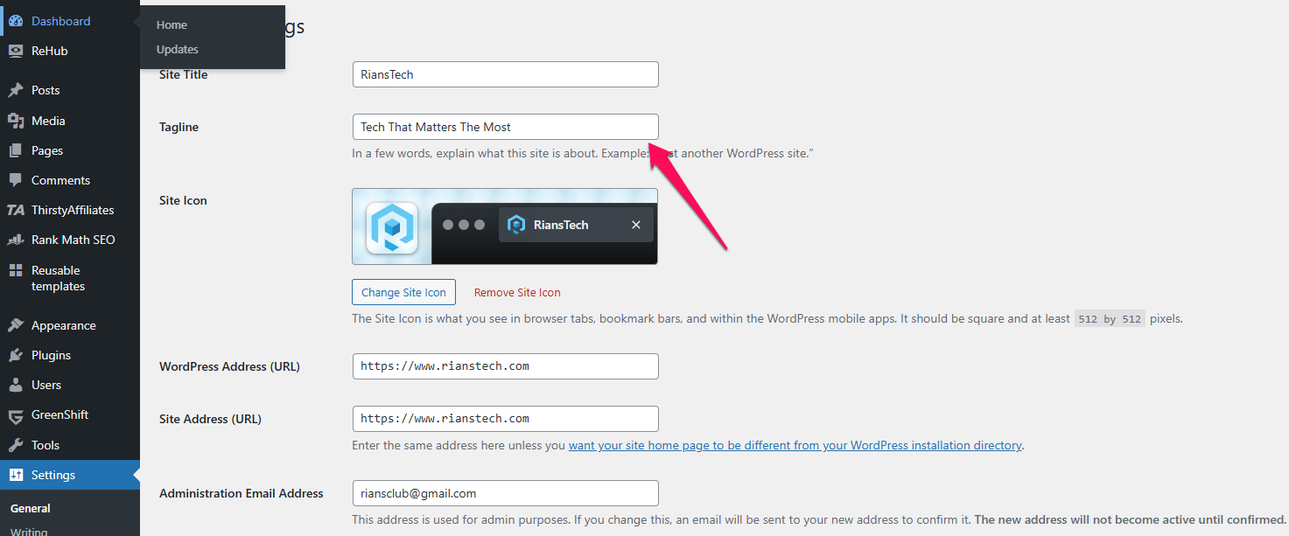Open ThirstyAffiliates menu label
Screen dimensions: 1289x536
(x=73, y=210)
